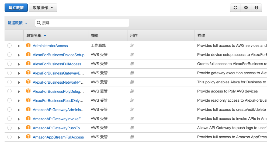Open the AlexaForBusinessGatewayE… policy link

[x=58, y=73]
